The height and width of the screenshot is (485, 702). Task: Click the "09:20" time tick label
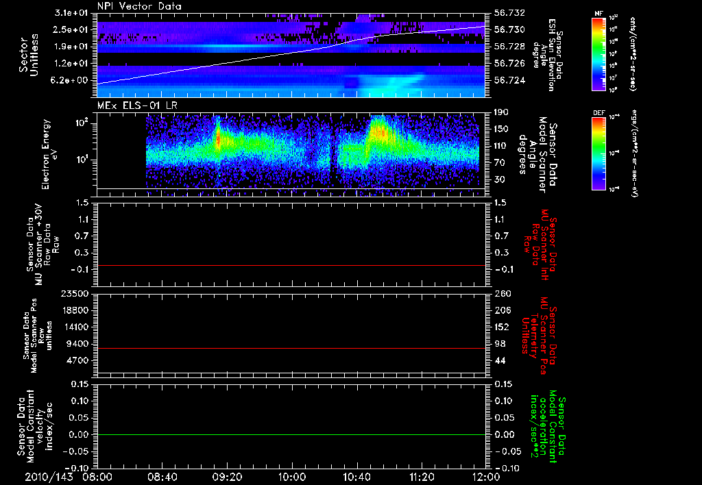tap(227, 477)
